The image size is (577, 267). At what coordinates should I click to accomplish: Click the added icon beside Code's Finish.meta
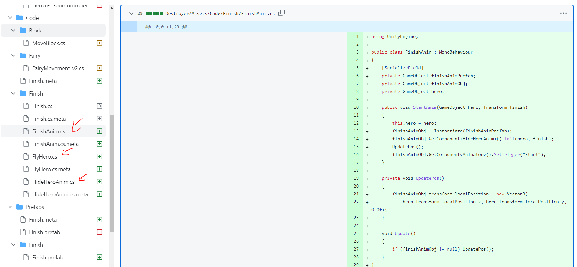(x=99, y=81)
